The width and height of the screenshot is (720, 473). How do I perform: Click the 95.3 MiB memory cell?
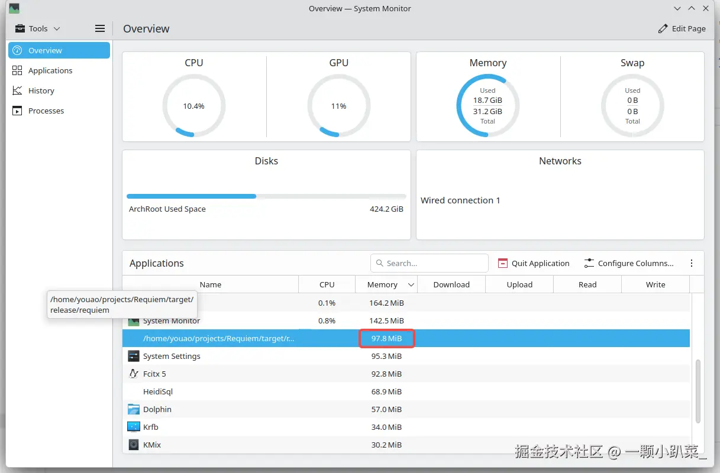point(386,356)
